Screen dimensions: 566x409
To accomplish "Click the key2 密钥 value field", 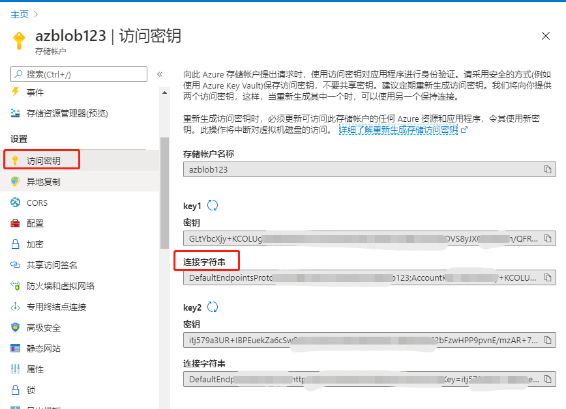I will click(x=369, y=340).
